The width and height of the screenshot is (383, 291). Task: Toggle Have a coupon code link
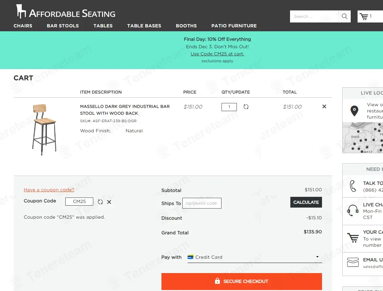[49, 190]
